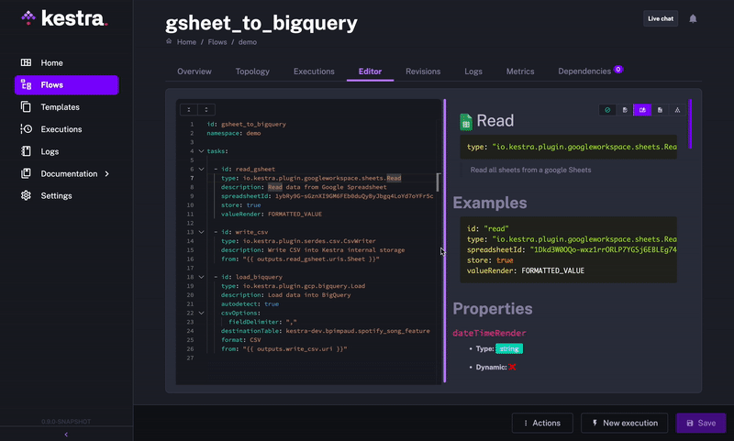The height and width of the screenshot is (441, 734).
Task: Click the home icon in breadcrumb
Action: point(169,42)
